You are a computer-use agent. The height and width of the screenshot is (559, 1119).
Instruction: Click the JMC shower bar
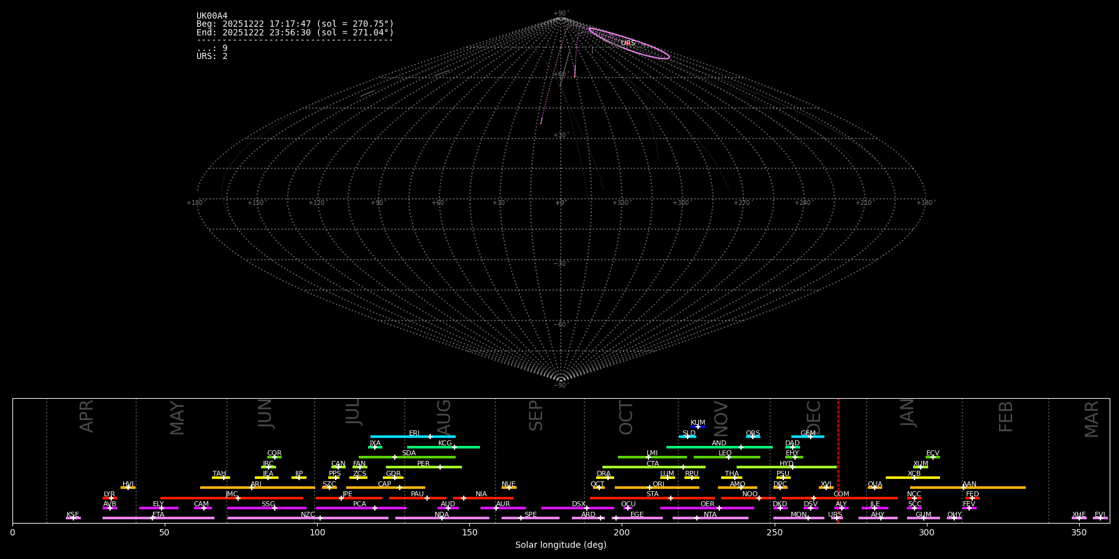coord(232,498)
